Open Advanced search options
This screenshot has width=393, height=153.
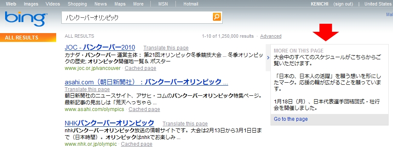[271, 36]
